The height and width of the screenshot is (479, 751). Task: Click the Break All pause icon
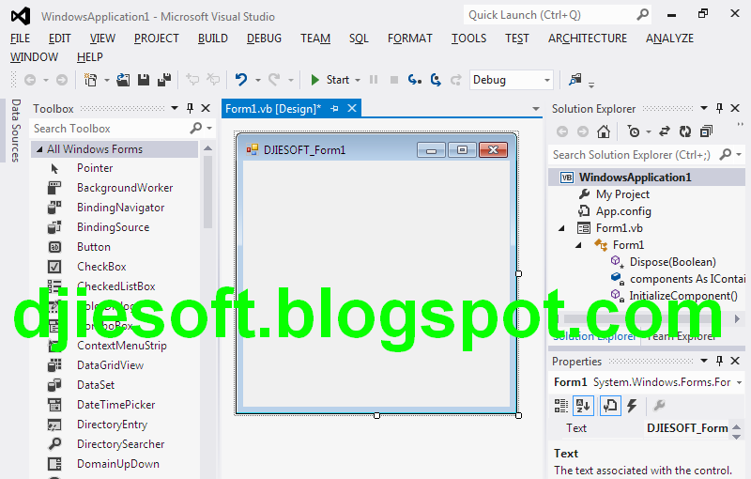[374, 80]
